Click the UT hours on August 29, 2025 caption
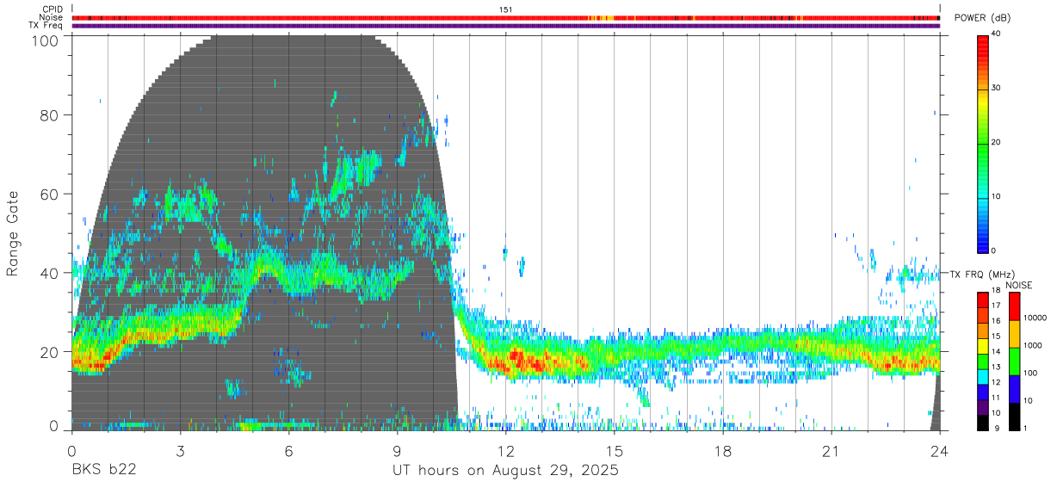1057x488 pixels. (505, 471)
